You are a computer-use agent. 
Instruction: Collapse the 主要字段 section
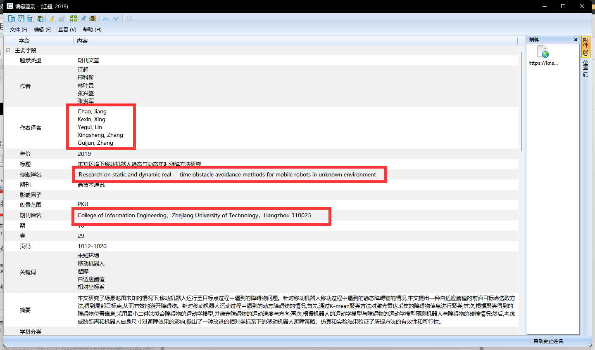click(8, 50)
